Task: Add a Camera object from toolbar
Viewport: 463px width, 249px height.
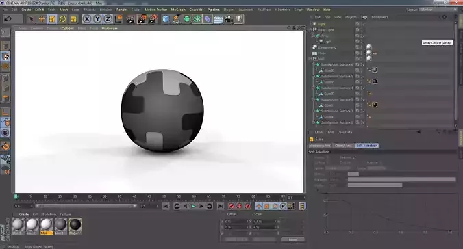Action: click(229, 19)
